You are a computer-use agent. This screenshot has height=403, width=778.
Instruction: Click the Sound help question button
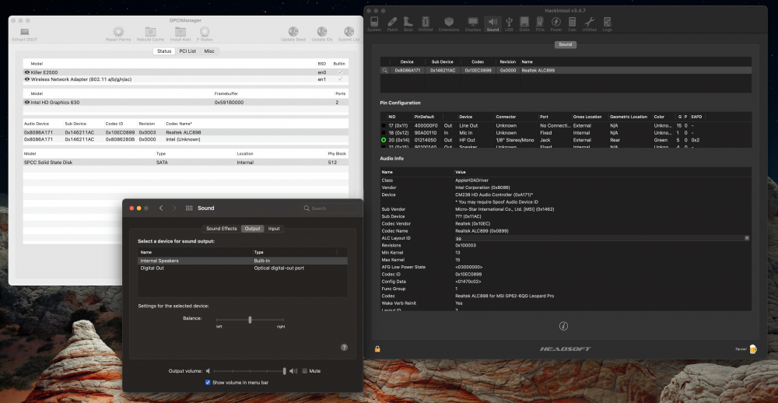(345, 348)
